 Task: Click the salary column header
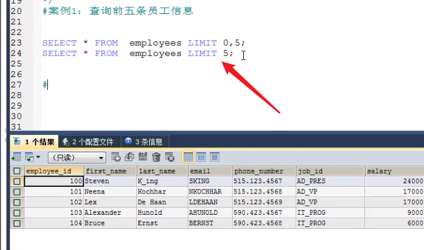394,171
